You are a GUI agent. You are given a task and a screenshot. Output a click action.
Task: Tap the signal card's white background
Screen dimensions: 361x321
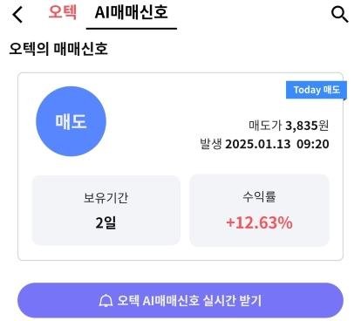tap(180, 167)
